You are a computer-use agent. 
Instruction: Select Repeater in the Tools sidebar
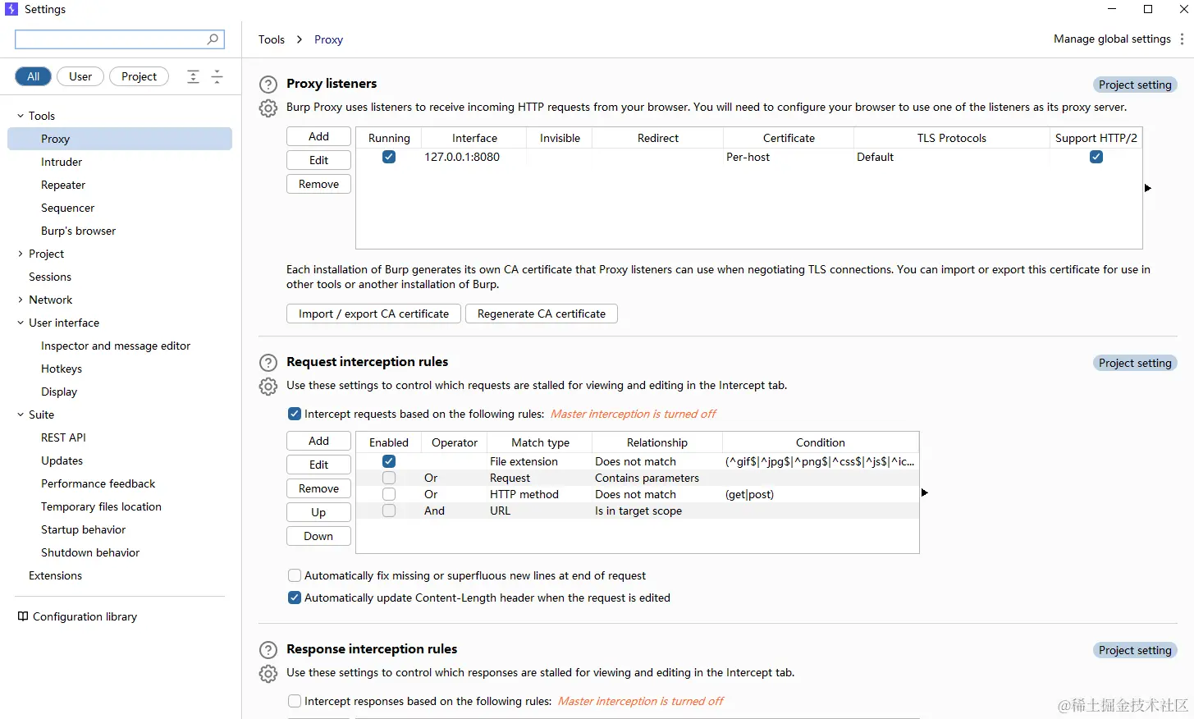62,185
